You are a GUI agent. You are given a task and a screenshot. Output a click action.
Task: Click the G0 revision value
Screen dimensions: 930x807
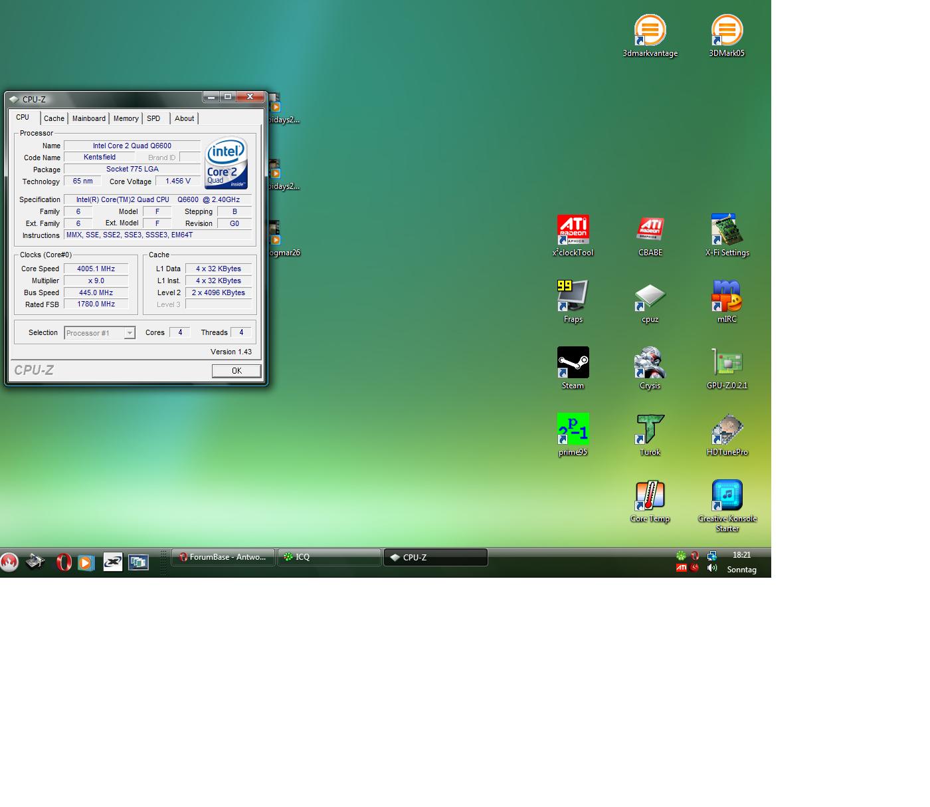pyautogui.click(x=234, y=223)
